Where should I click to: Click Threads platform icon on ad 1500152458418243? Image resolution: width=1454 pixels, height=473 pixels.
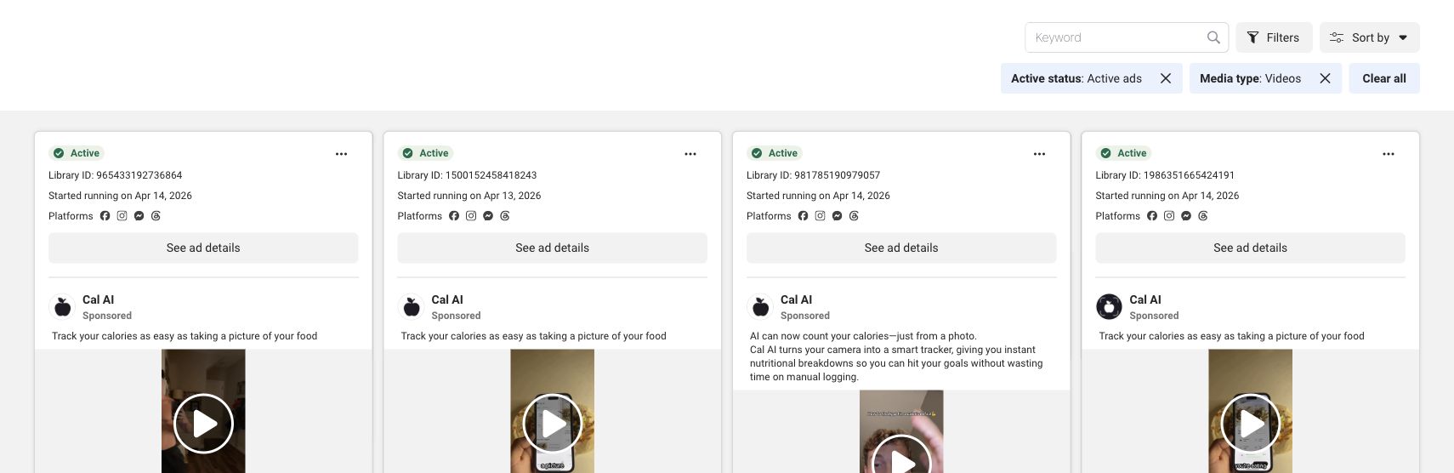(x=505, y=216)
